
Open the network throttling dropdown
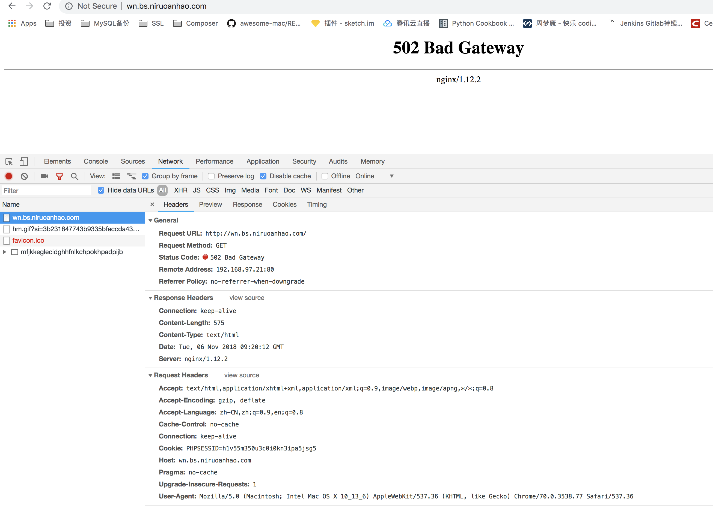pos(391,176)
